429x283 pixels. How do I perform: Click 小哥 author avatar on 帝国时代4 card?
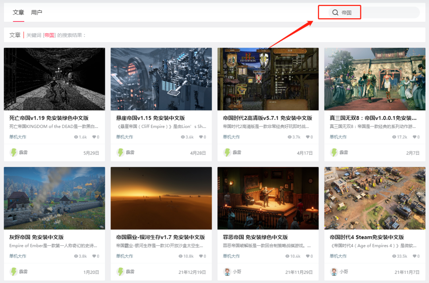point(334,271)
